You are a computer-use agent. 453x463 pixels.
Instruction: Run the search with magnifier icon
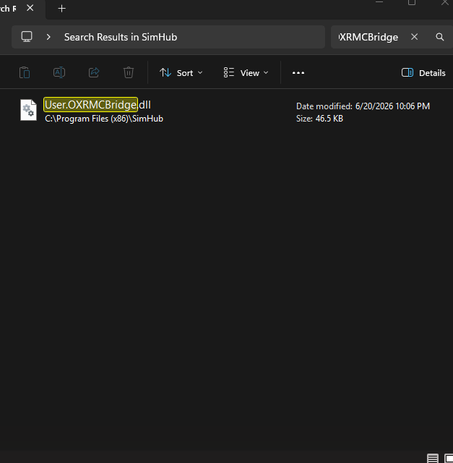tap(440, 37)
